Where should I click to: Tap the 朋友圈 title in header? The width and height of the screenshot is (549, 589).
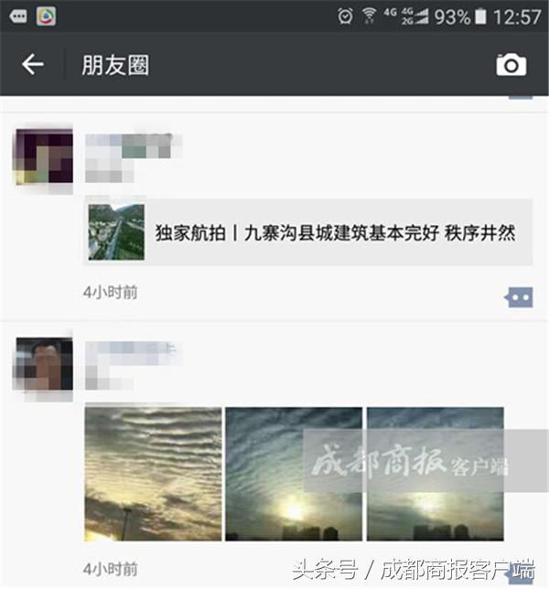[115, 65]
